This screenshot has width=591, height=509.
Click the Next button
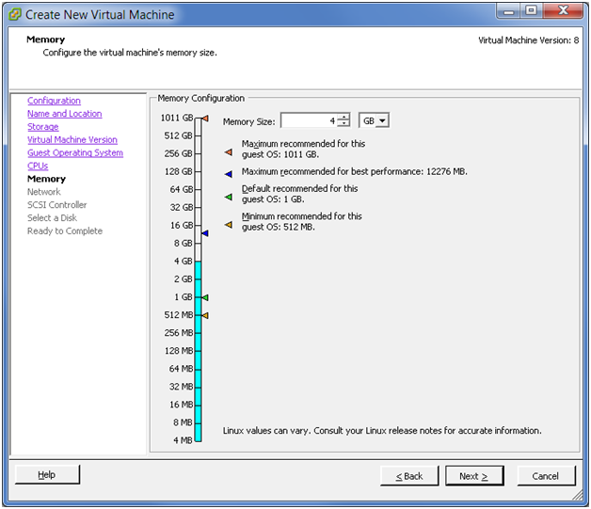pyautogui.click(x=474, y=476)
